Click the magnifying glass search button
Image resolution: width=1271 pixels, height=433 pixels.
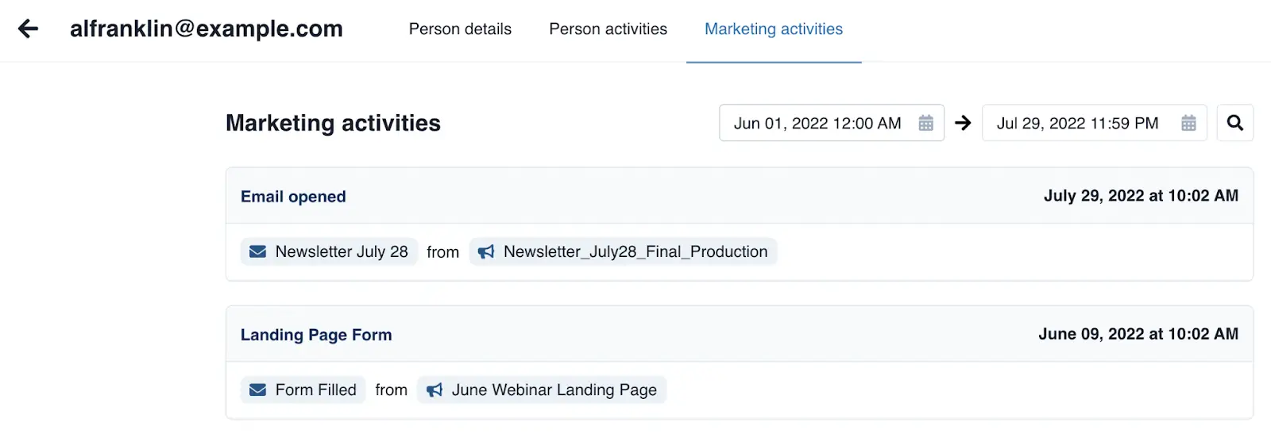[1234, 123]
